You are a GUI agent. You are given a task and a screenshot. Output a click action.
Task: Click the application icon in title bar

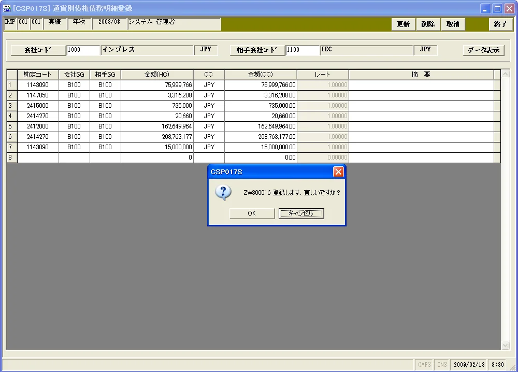tap(7, 8)
